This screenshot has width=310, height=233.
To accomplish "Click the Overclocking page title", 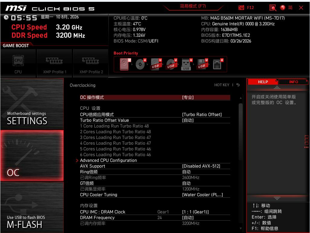I will pos(82,85).
